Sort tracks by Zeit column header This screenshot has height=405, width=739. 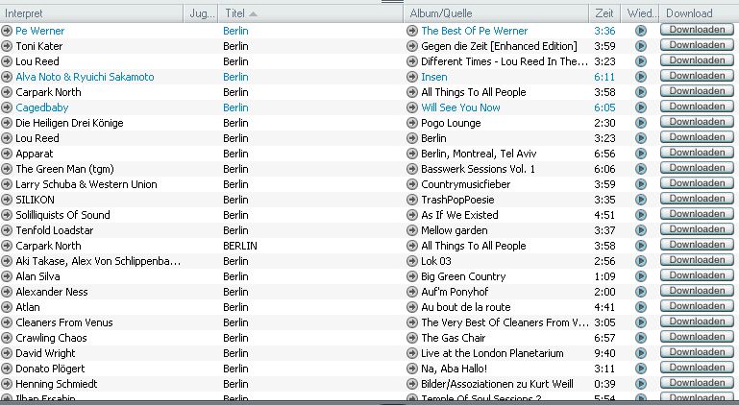point(604,13)
